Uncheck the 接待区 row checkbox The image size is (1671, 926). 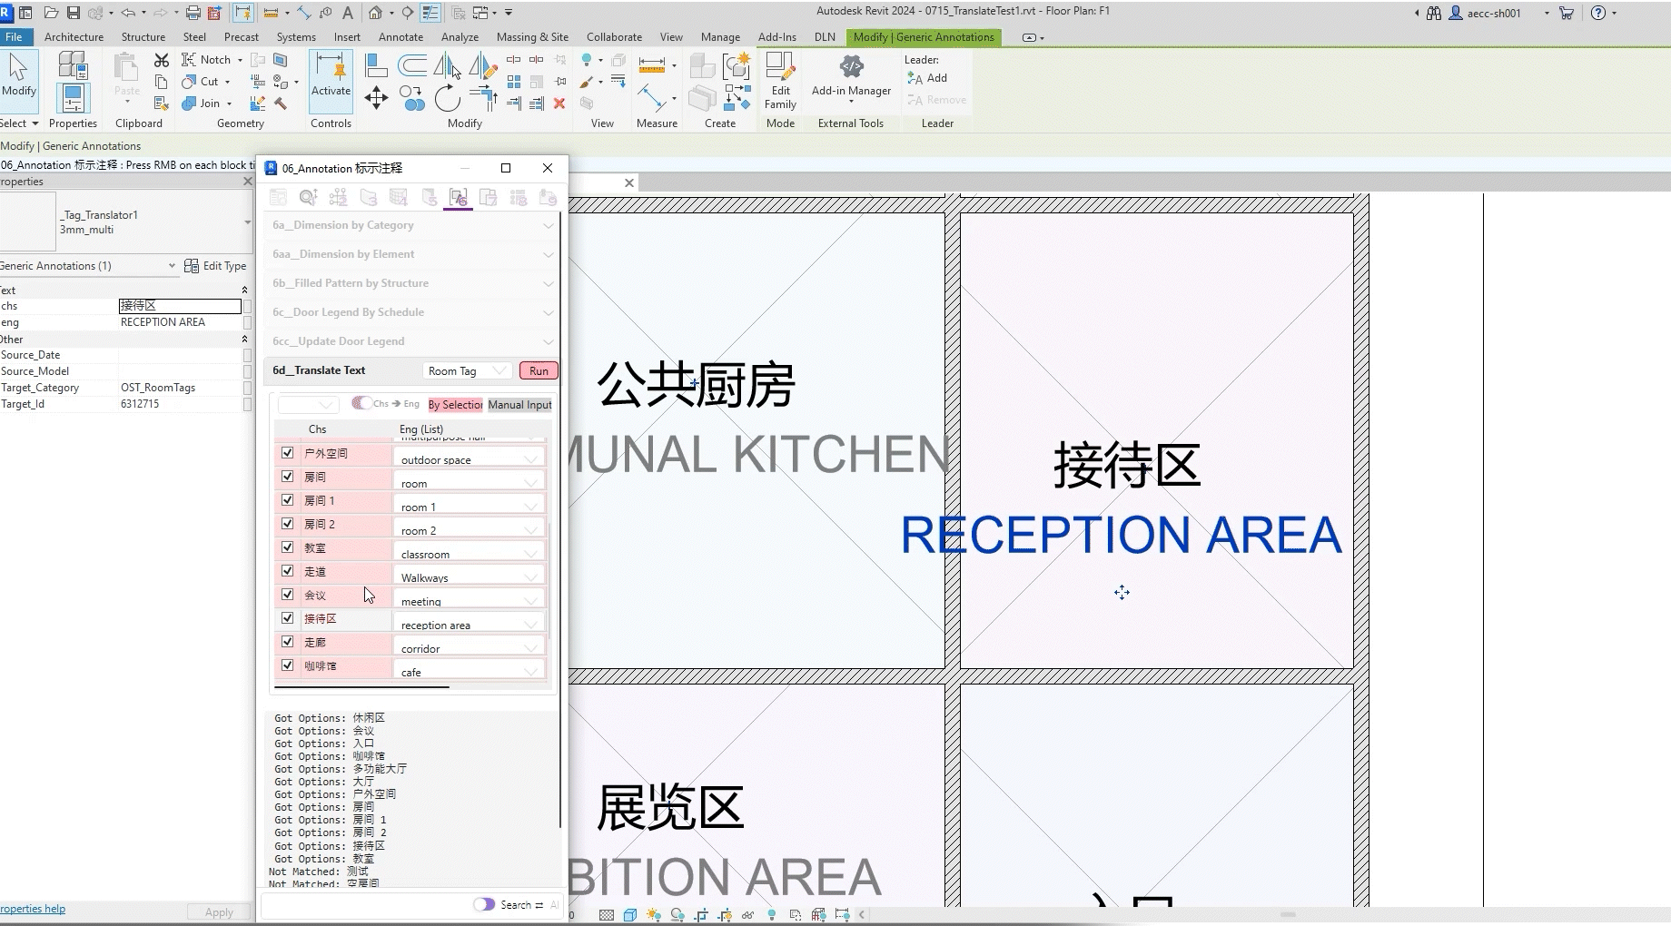coord(288,617)
